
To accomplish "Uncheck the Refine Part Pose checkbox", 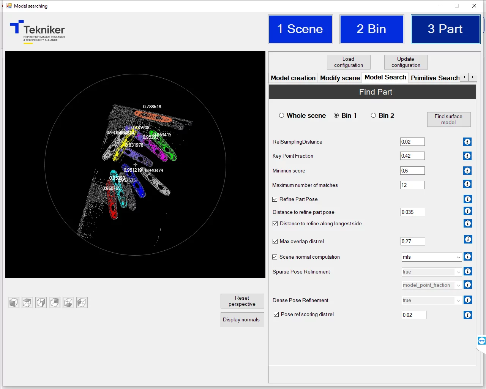I will (x=275, y=199).
